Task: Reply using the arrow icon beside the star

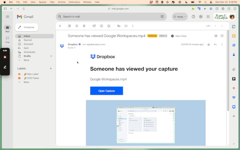Action: click(x=215, y=44)
